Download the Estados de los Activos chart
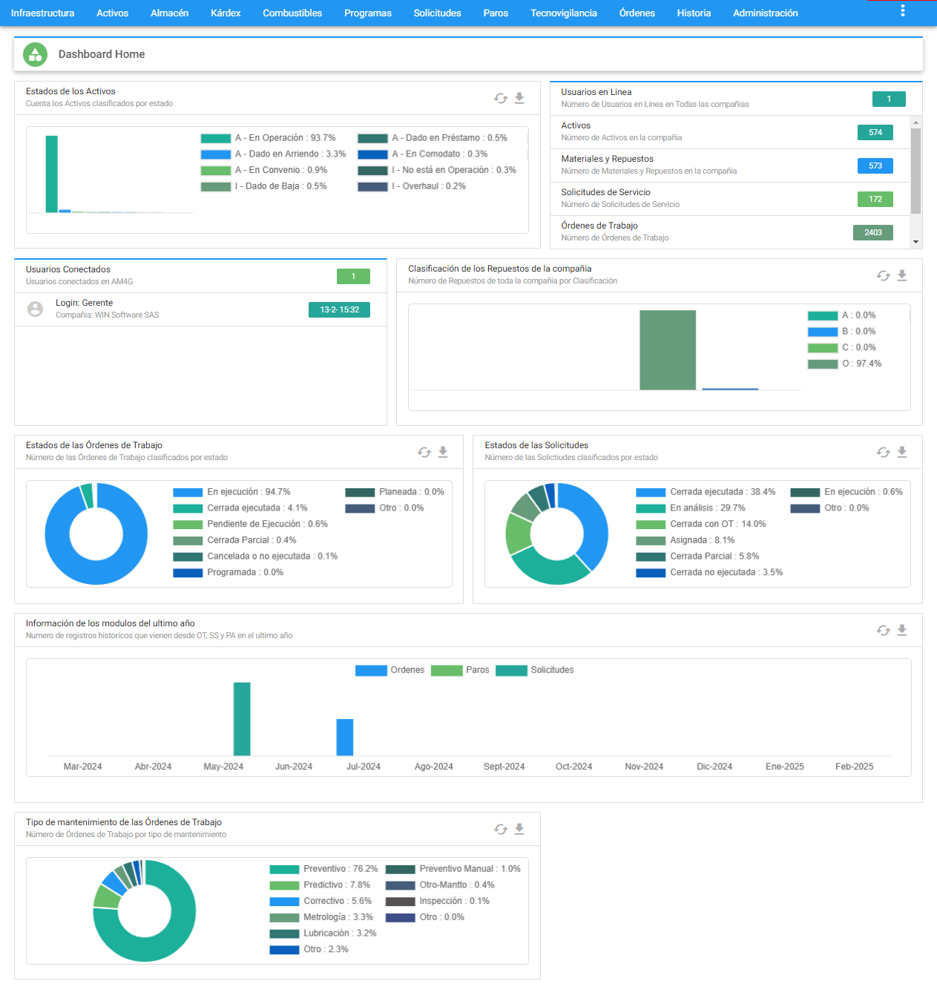This screenshot has height=984, width=937. [x=519, y=98]
